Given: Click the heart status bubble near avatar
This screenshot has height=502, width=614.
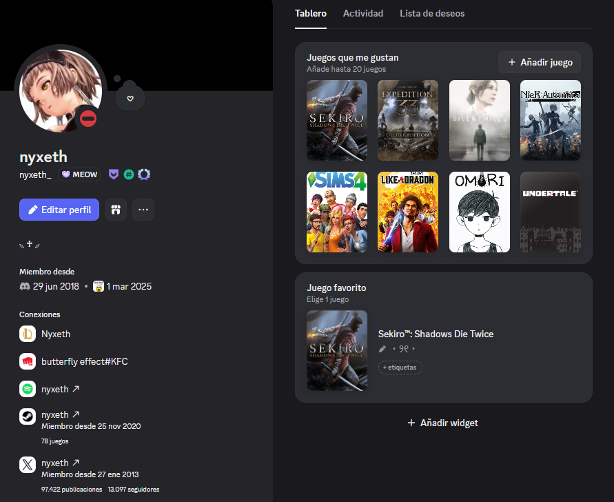Looking at the screenshot, I should 130,99.
